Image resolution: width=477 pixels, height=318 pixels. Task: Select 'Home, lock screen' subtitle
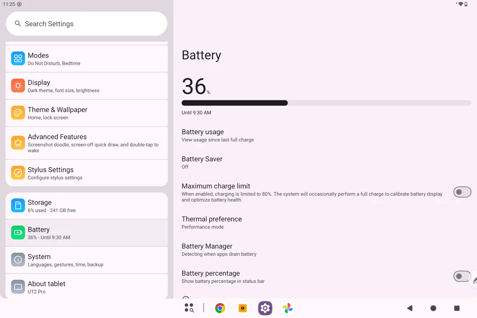click(48, 117)
